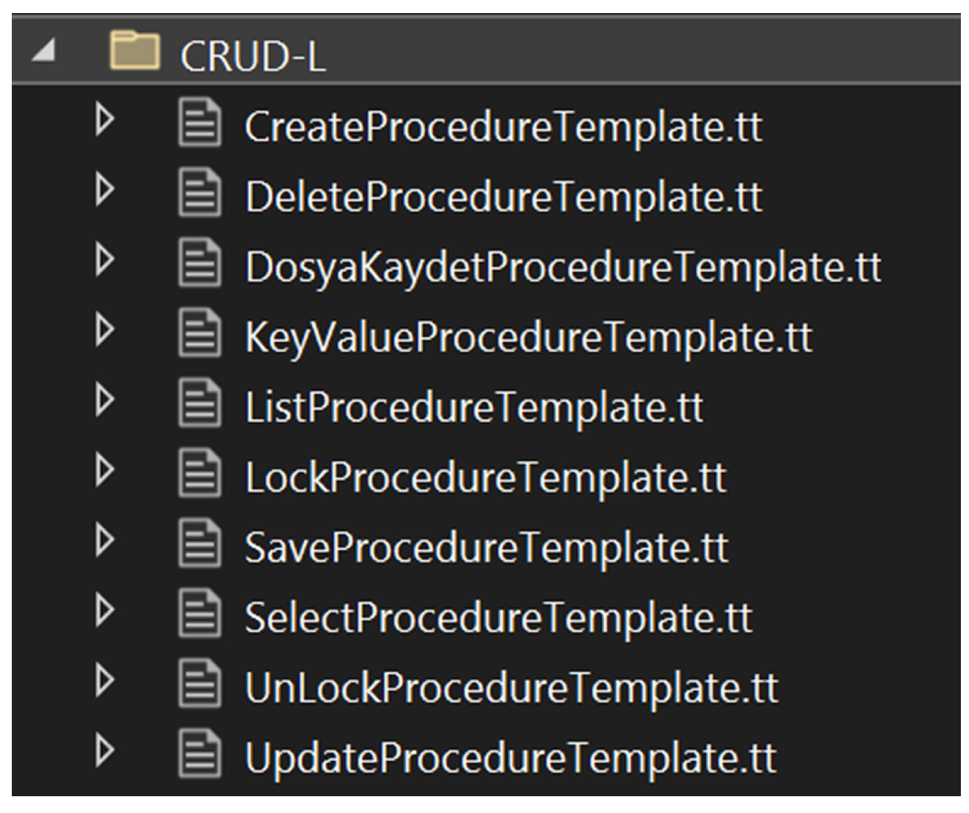Click the LockProcedureTemplate.tt file icon
Image resolution: width=969 pixels, height=813 pixels.
tap(200, 474)
